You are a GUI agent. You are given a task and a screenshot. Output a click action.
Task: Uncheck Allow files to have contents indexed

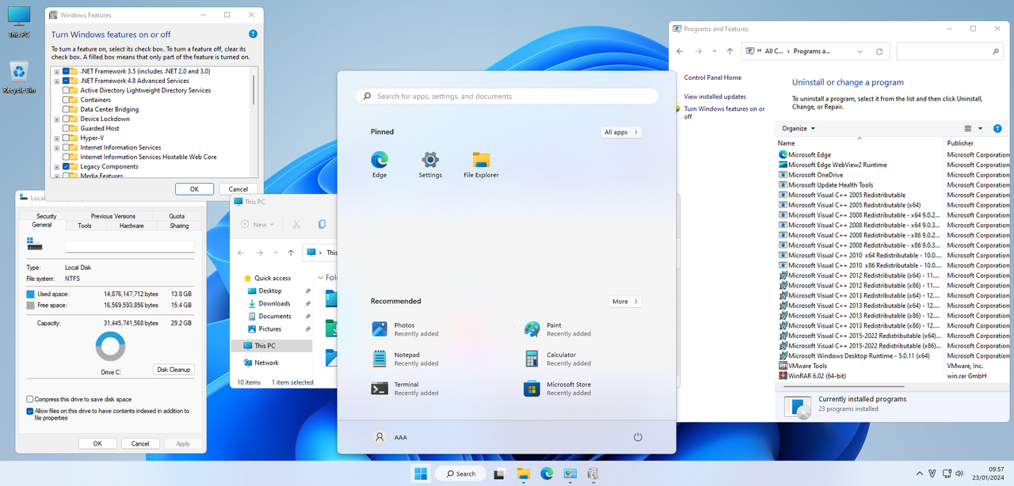point(30,411)
